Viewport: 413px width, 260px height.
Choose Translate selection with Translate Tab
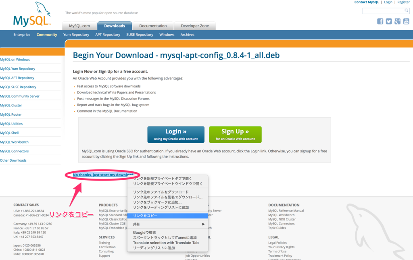pyautogui.click(x=167, y=243)
